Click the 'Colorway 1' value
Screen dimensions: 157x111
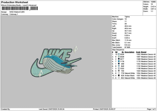14,14
